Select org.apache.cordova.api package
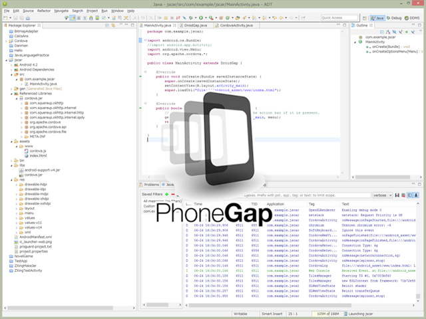 pyautogui.click(x=48, y=127)
